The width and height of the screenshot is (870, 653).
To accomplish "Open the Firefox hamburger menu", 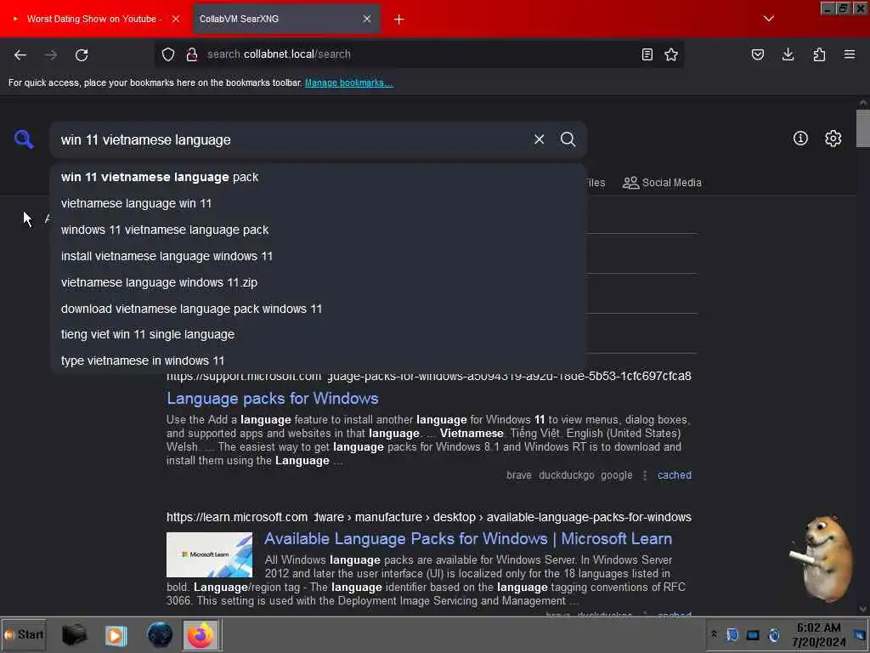I will coord(850,54).
